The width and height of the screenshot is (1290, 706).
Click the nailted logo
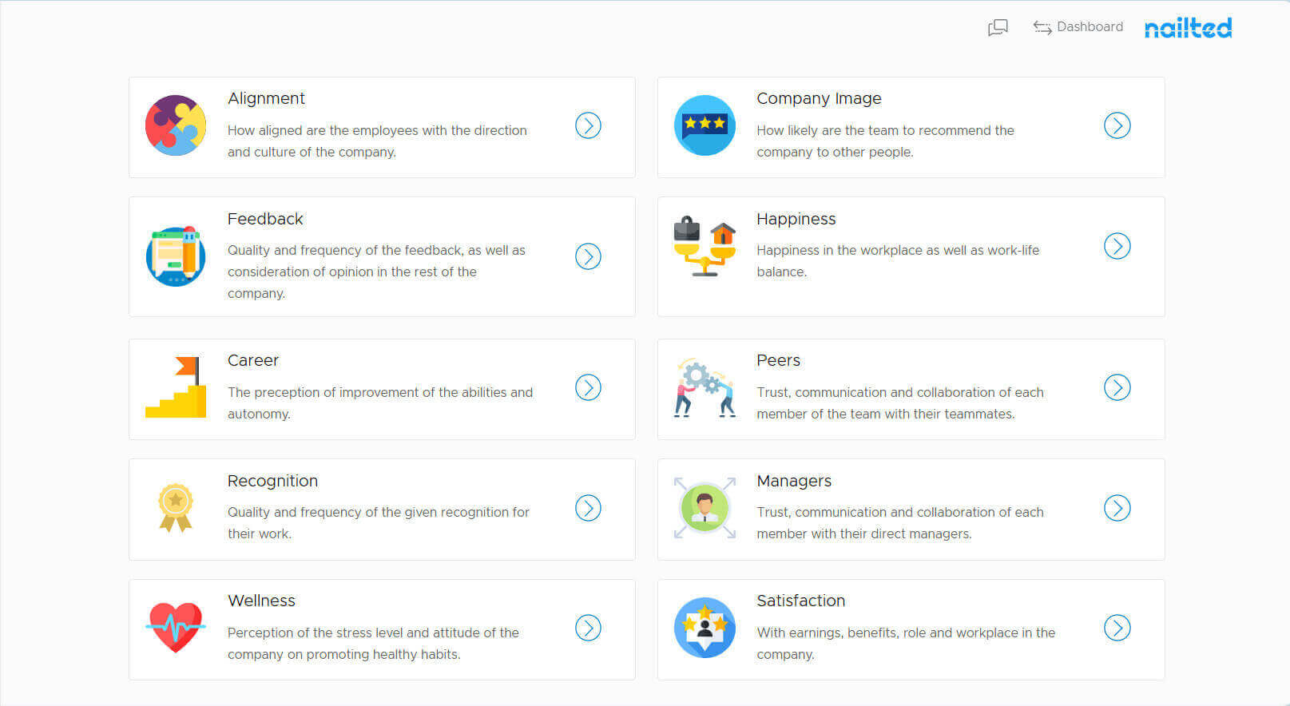pyautogui.click(x=1188, y=28)
